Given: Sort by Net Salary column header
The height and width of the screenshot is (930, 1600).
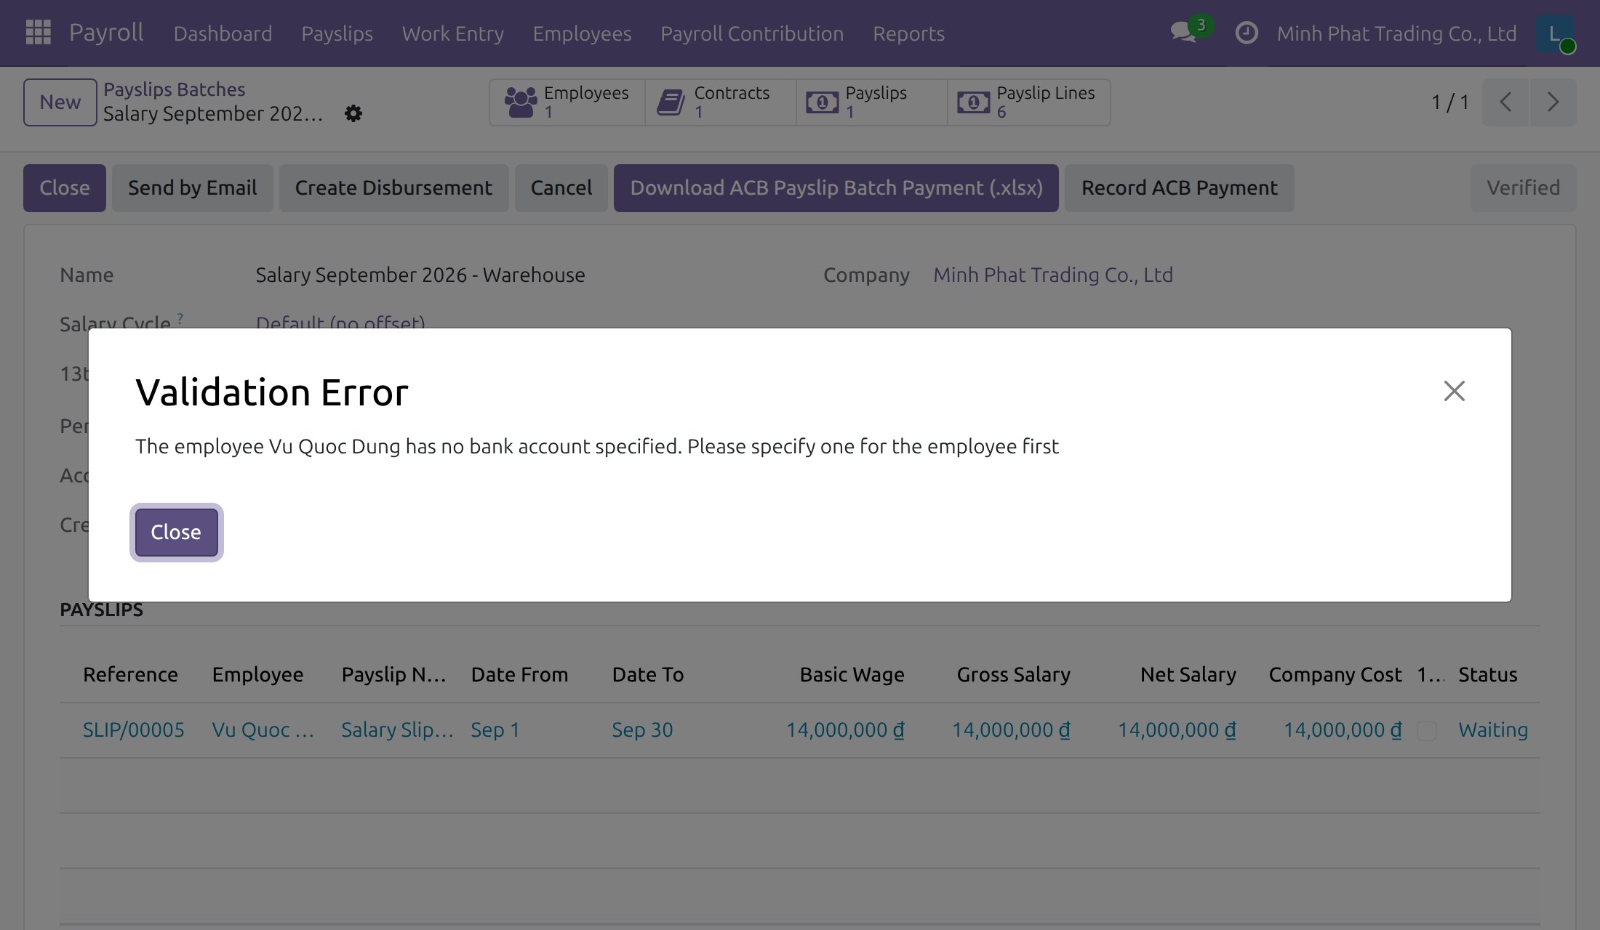Looking at the screenshot, I should (x=1188, y=675).
